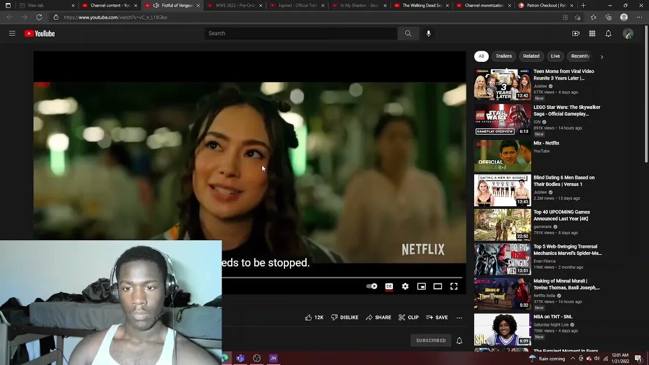Image resolution: width=649 pixels, height=365 pixels.
Task: Open the taskbar volume control
Action: point(596,358)
